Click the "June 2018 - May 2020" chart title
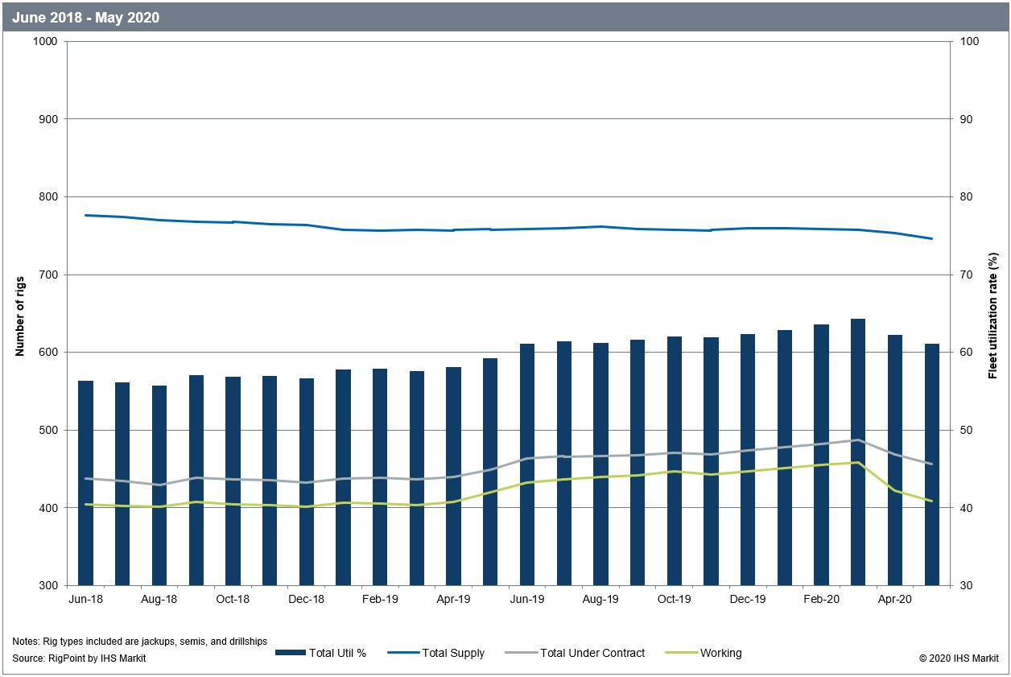 coord(85,17)
